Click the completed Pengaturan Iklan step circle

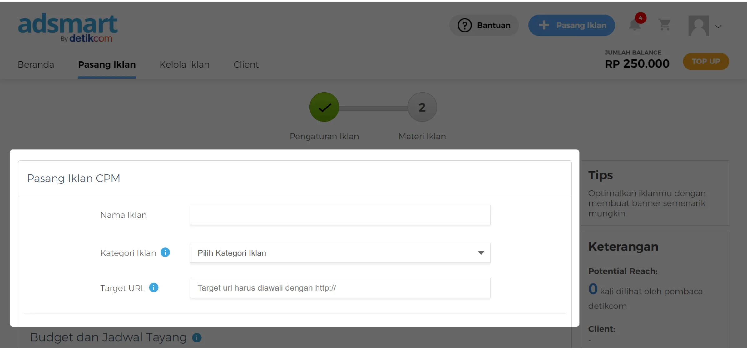click(x=324, y=107)
